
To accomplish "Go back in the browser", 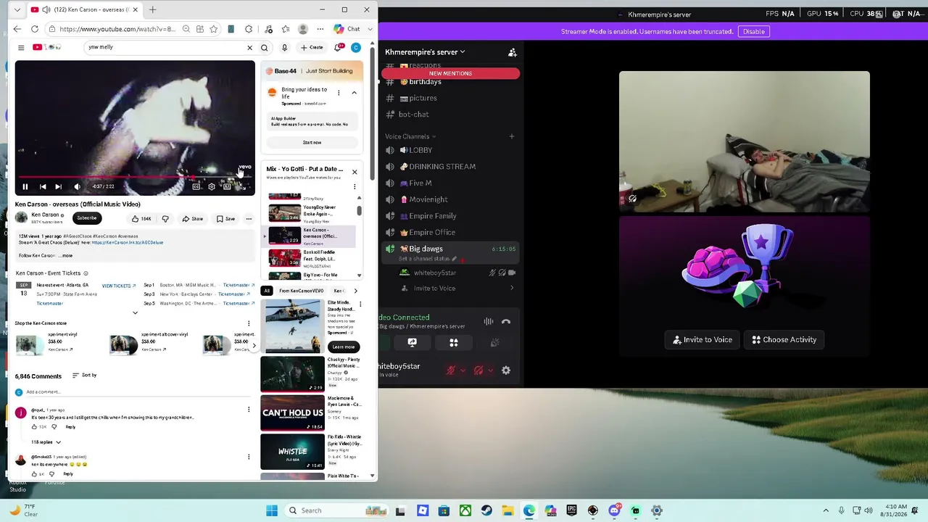I will (x=17, y=29).
